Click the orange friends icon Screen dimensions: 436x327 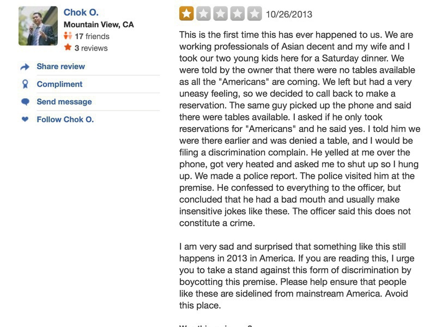coord(68,37)
